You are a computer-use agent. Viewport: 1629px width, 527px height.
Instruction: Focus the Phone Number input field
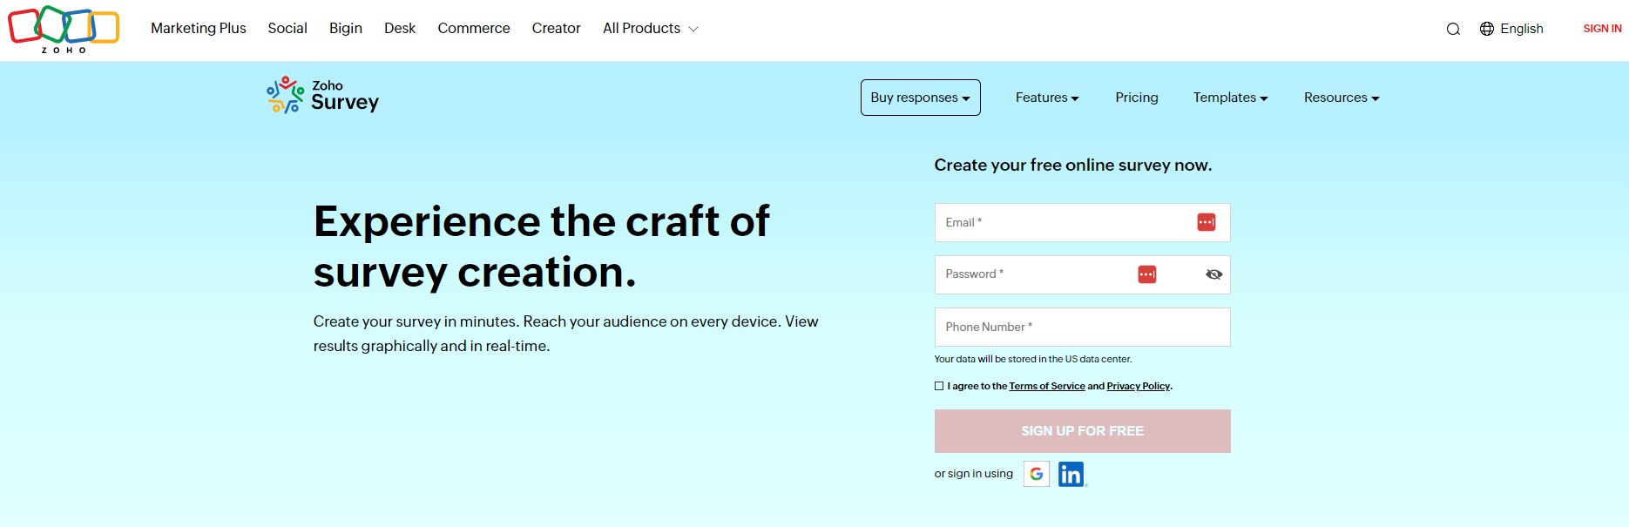(1083, 328)
